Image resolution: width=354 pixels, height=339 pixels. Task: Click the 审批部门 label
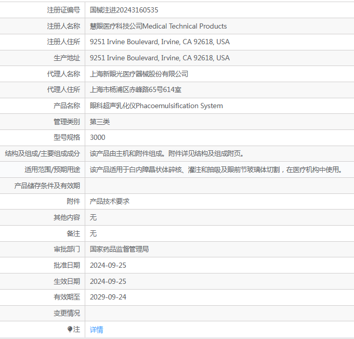pyautogui.click(x=67, y=249)
